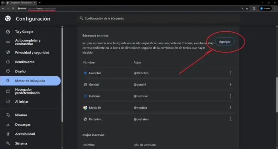The width and height of the screenshot is (278, 149).
Task: Click the shield icon for Privacidad y seguridad
Action: [8, 53]
